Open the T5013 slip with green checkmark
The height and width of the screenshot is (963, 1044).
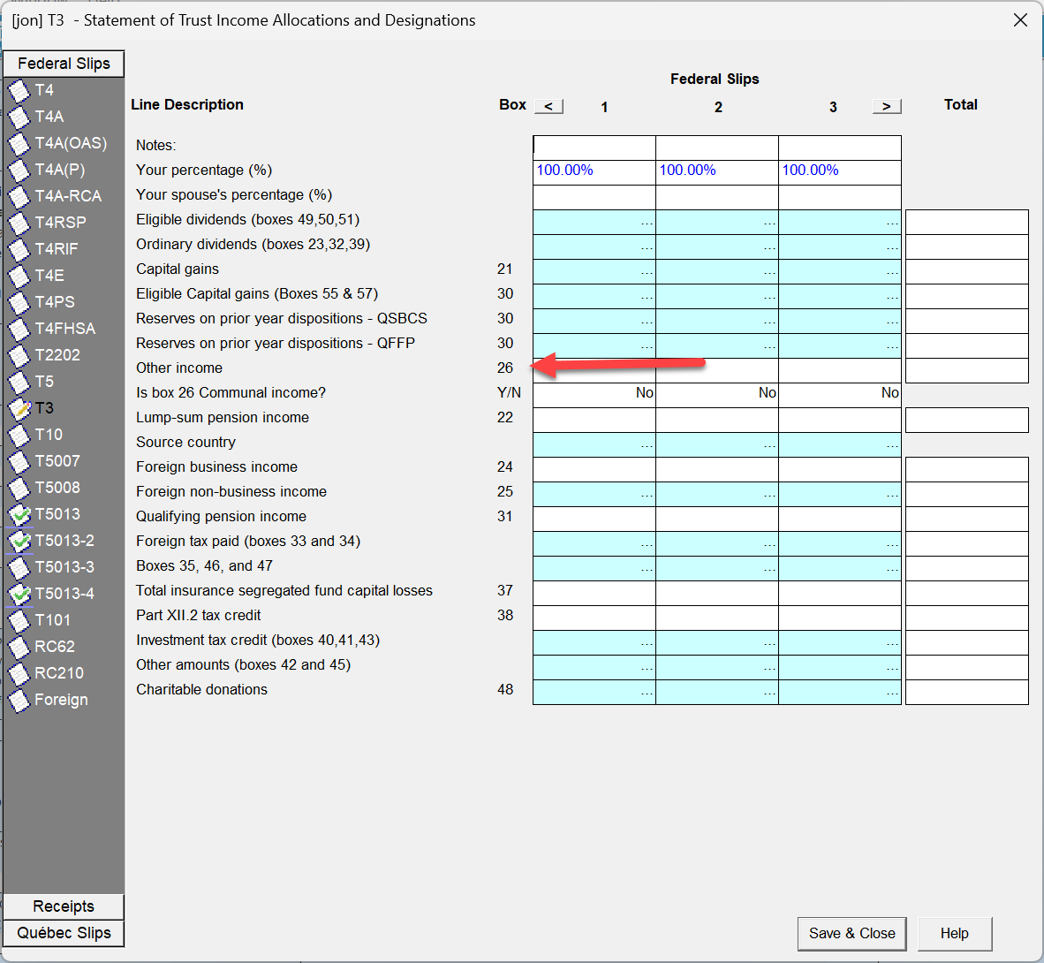19,514
